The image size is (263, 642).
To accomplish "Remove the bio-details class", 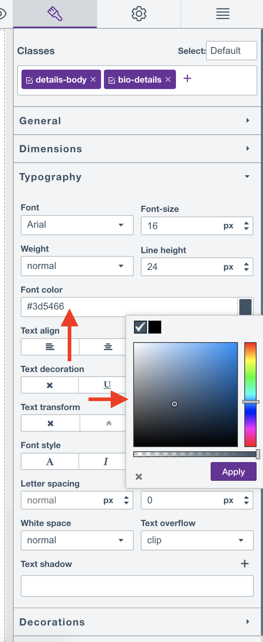I will click(168, 79).
